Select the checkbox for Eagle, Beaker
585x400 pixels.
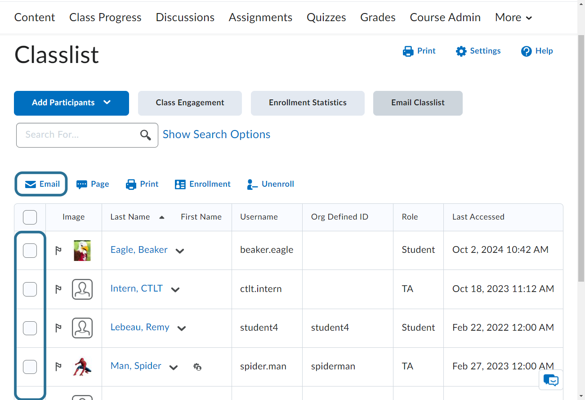30,251
